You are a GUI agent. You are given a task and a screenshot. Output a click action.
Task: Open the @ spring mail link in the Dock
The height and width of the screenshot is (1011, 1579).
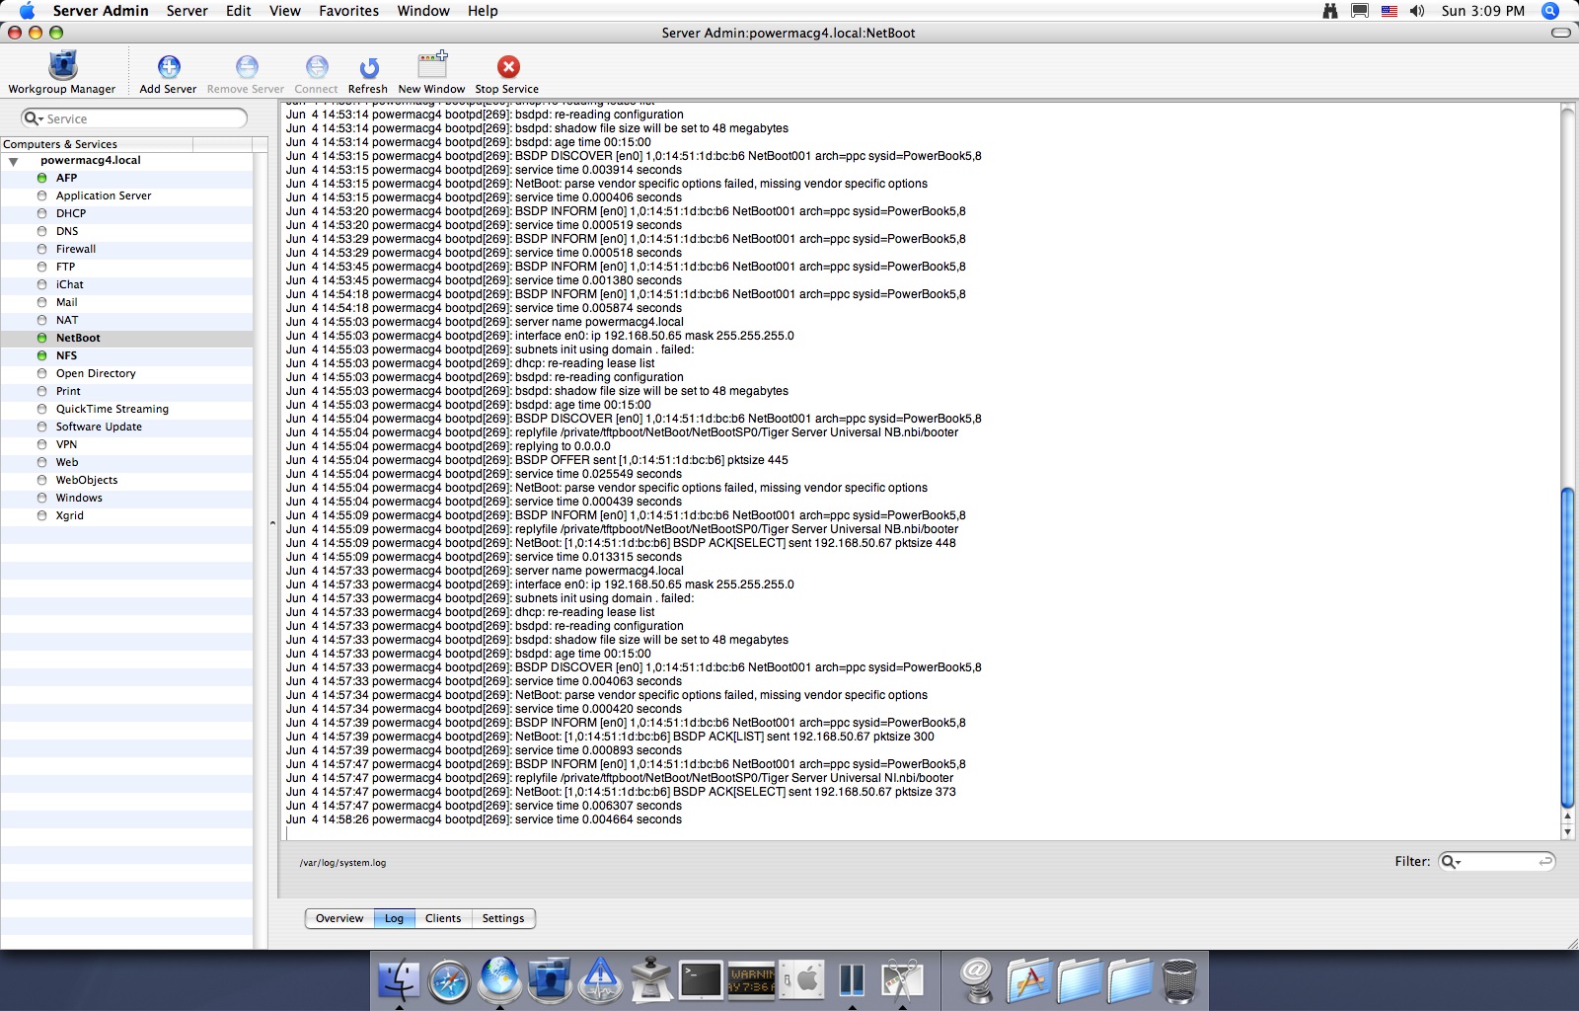[977, 979]
